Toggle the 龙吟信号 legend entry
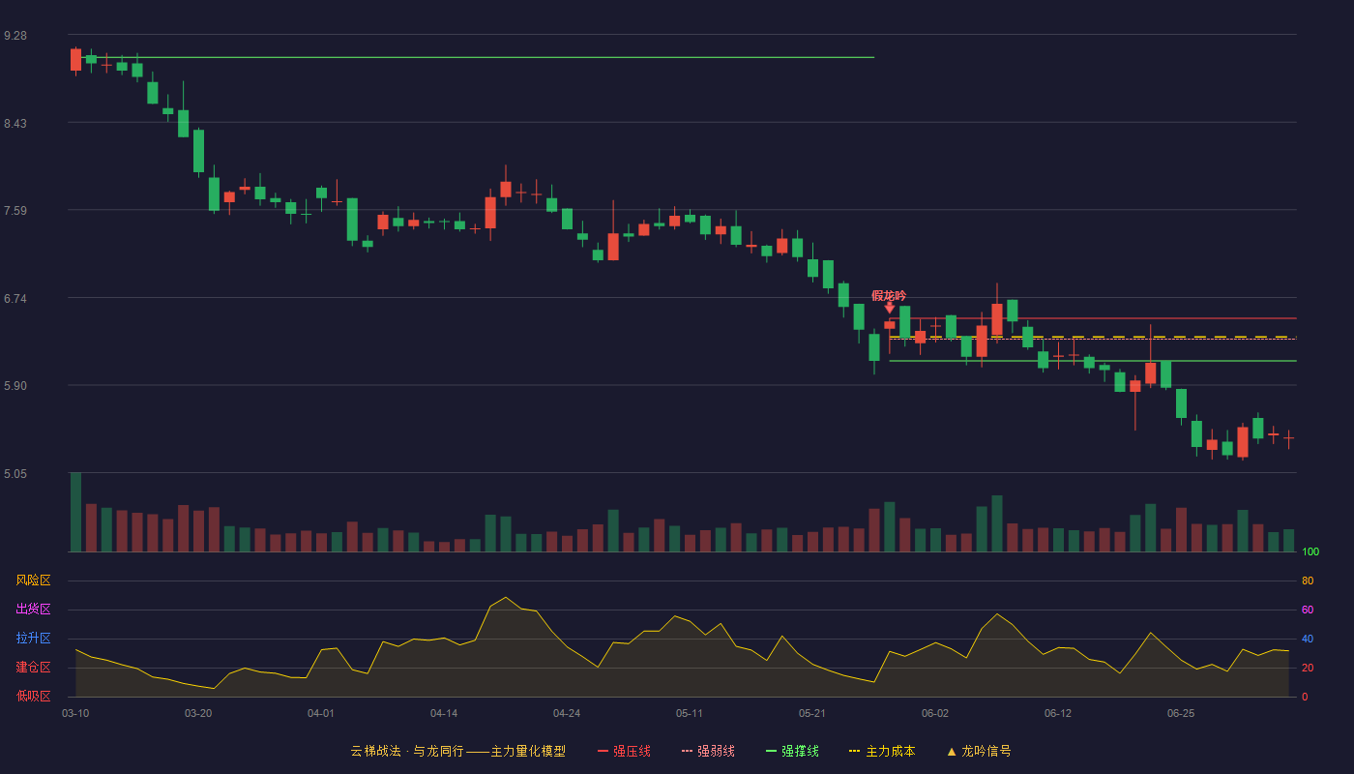The image size is (1354, 774). pyautogui.click(x=979, y=751)
